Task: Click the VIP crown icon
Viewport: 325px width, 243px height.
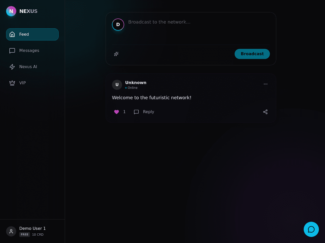Action: point(12,83)
